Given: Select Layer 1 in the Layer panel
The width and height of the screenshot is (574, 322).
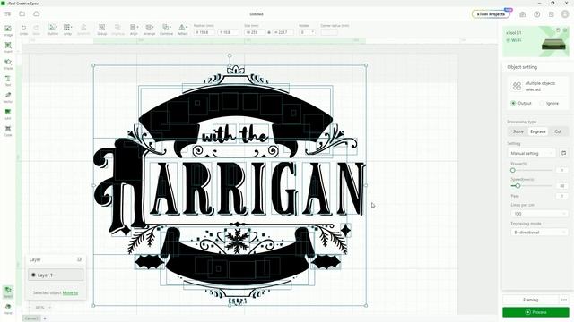Looking at the screenshot, I should [56, 275].
